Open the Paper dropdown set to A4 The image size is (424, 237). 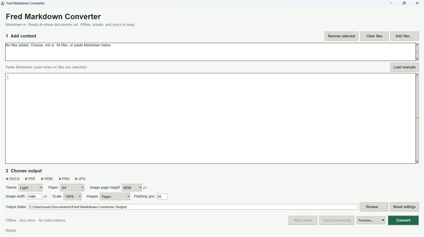click(72, 188)
